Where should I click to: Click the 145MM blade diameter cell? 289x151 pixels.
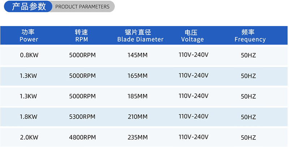[138, 55]
